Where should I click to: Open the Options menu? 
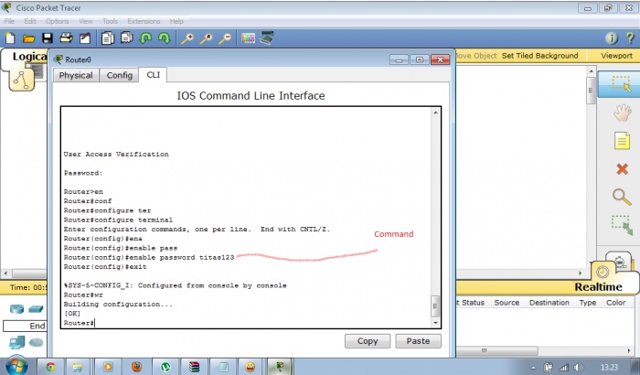(x=57, y=21)
